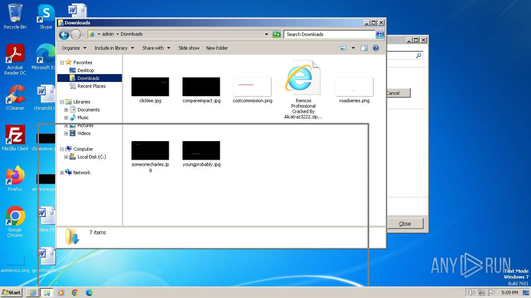Open Acrobat Reader DC desktop icon

point(15,60)
